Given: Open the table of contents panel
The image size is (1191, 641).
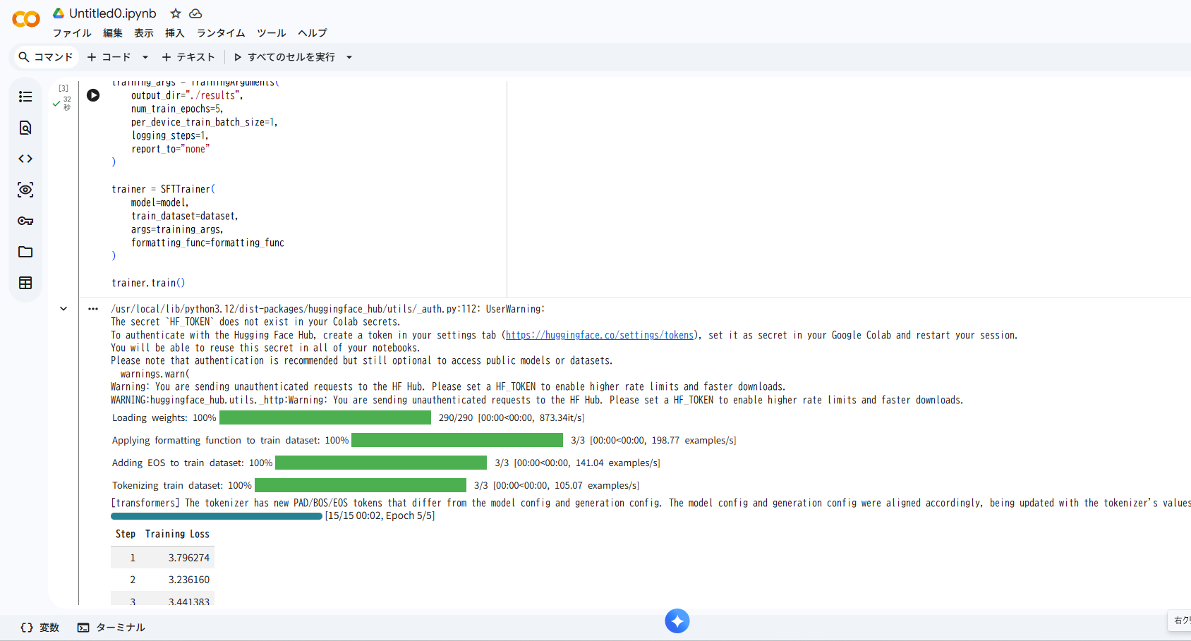Looking at the screenshot, I should [x=25, y=97].
